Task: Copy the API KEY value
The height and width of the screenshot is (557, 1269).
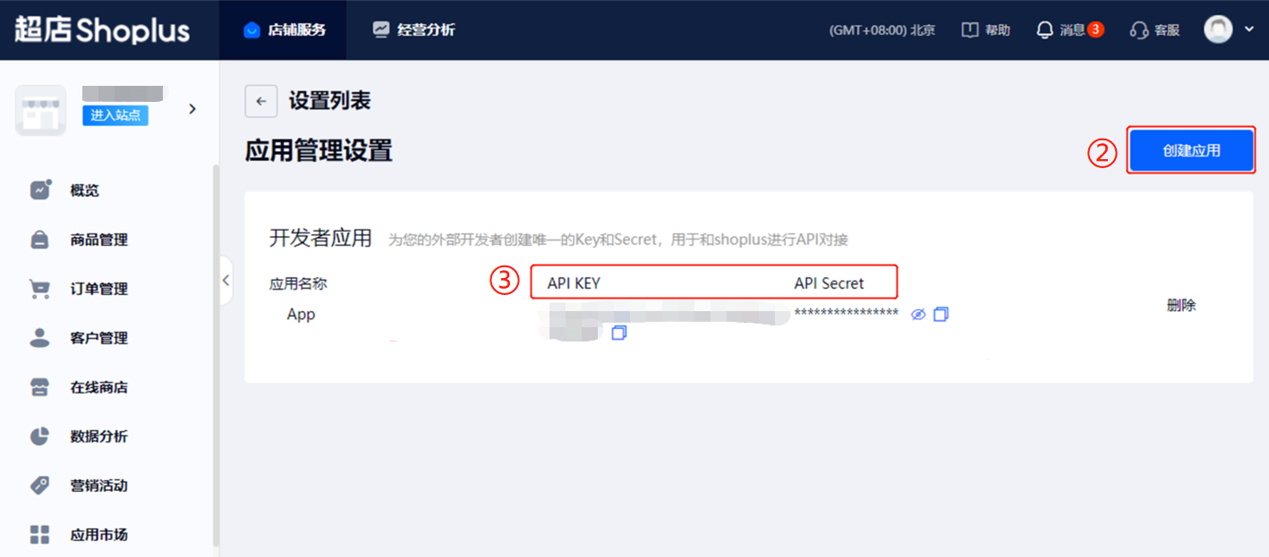Action: 619,333
